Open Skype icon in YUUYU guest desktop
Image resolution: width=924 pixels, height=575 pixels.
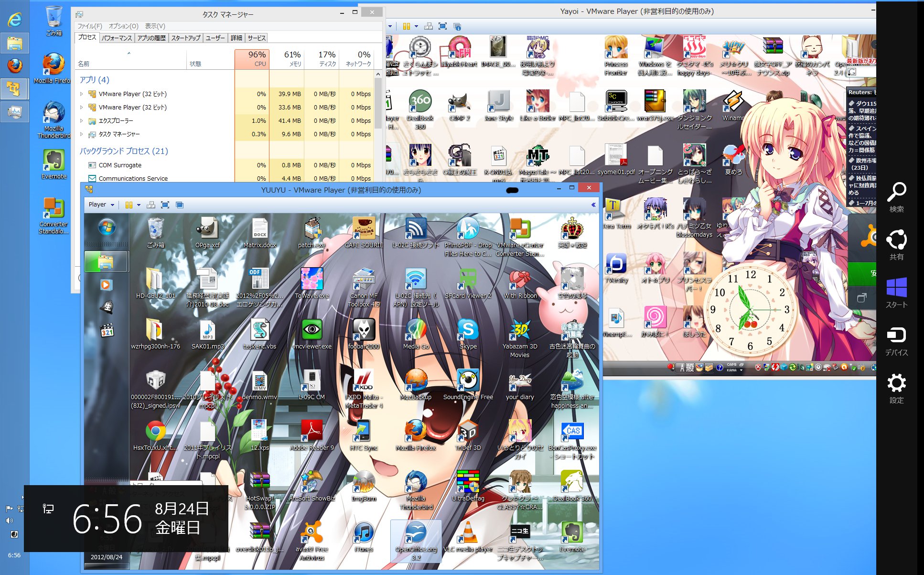pyautogui.click(x=468, y=334)
